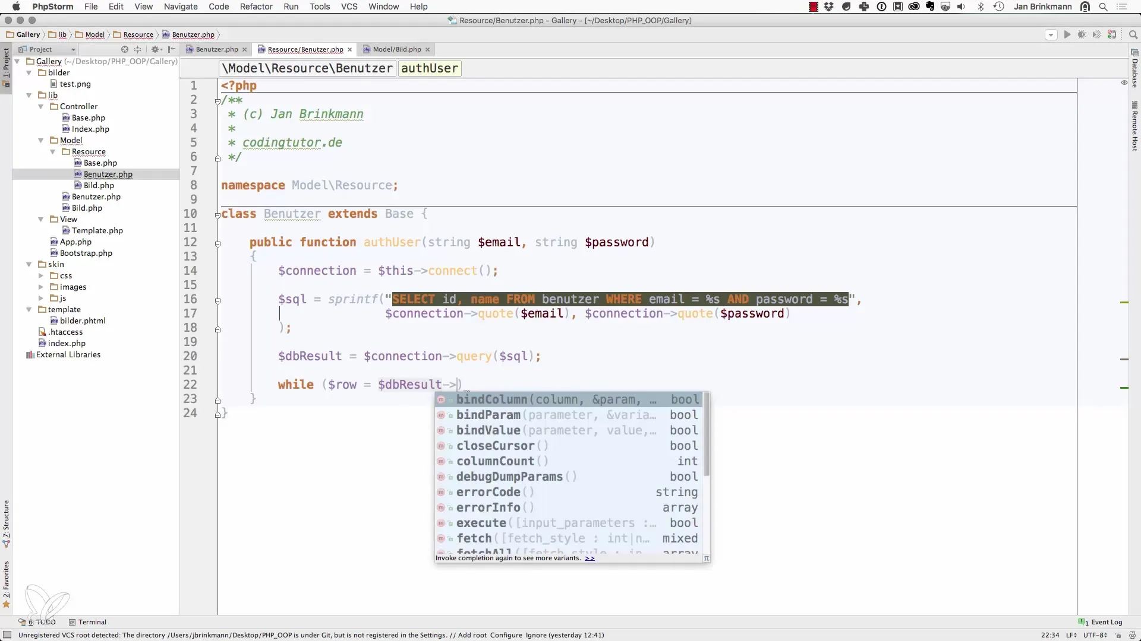The width and height of the screenshot is (1141, 641).
Task: Click the Run with Coverage icon
Action: click(x=1097, y=35)
